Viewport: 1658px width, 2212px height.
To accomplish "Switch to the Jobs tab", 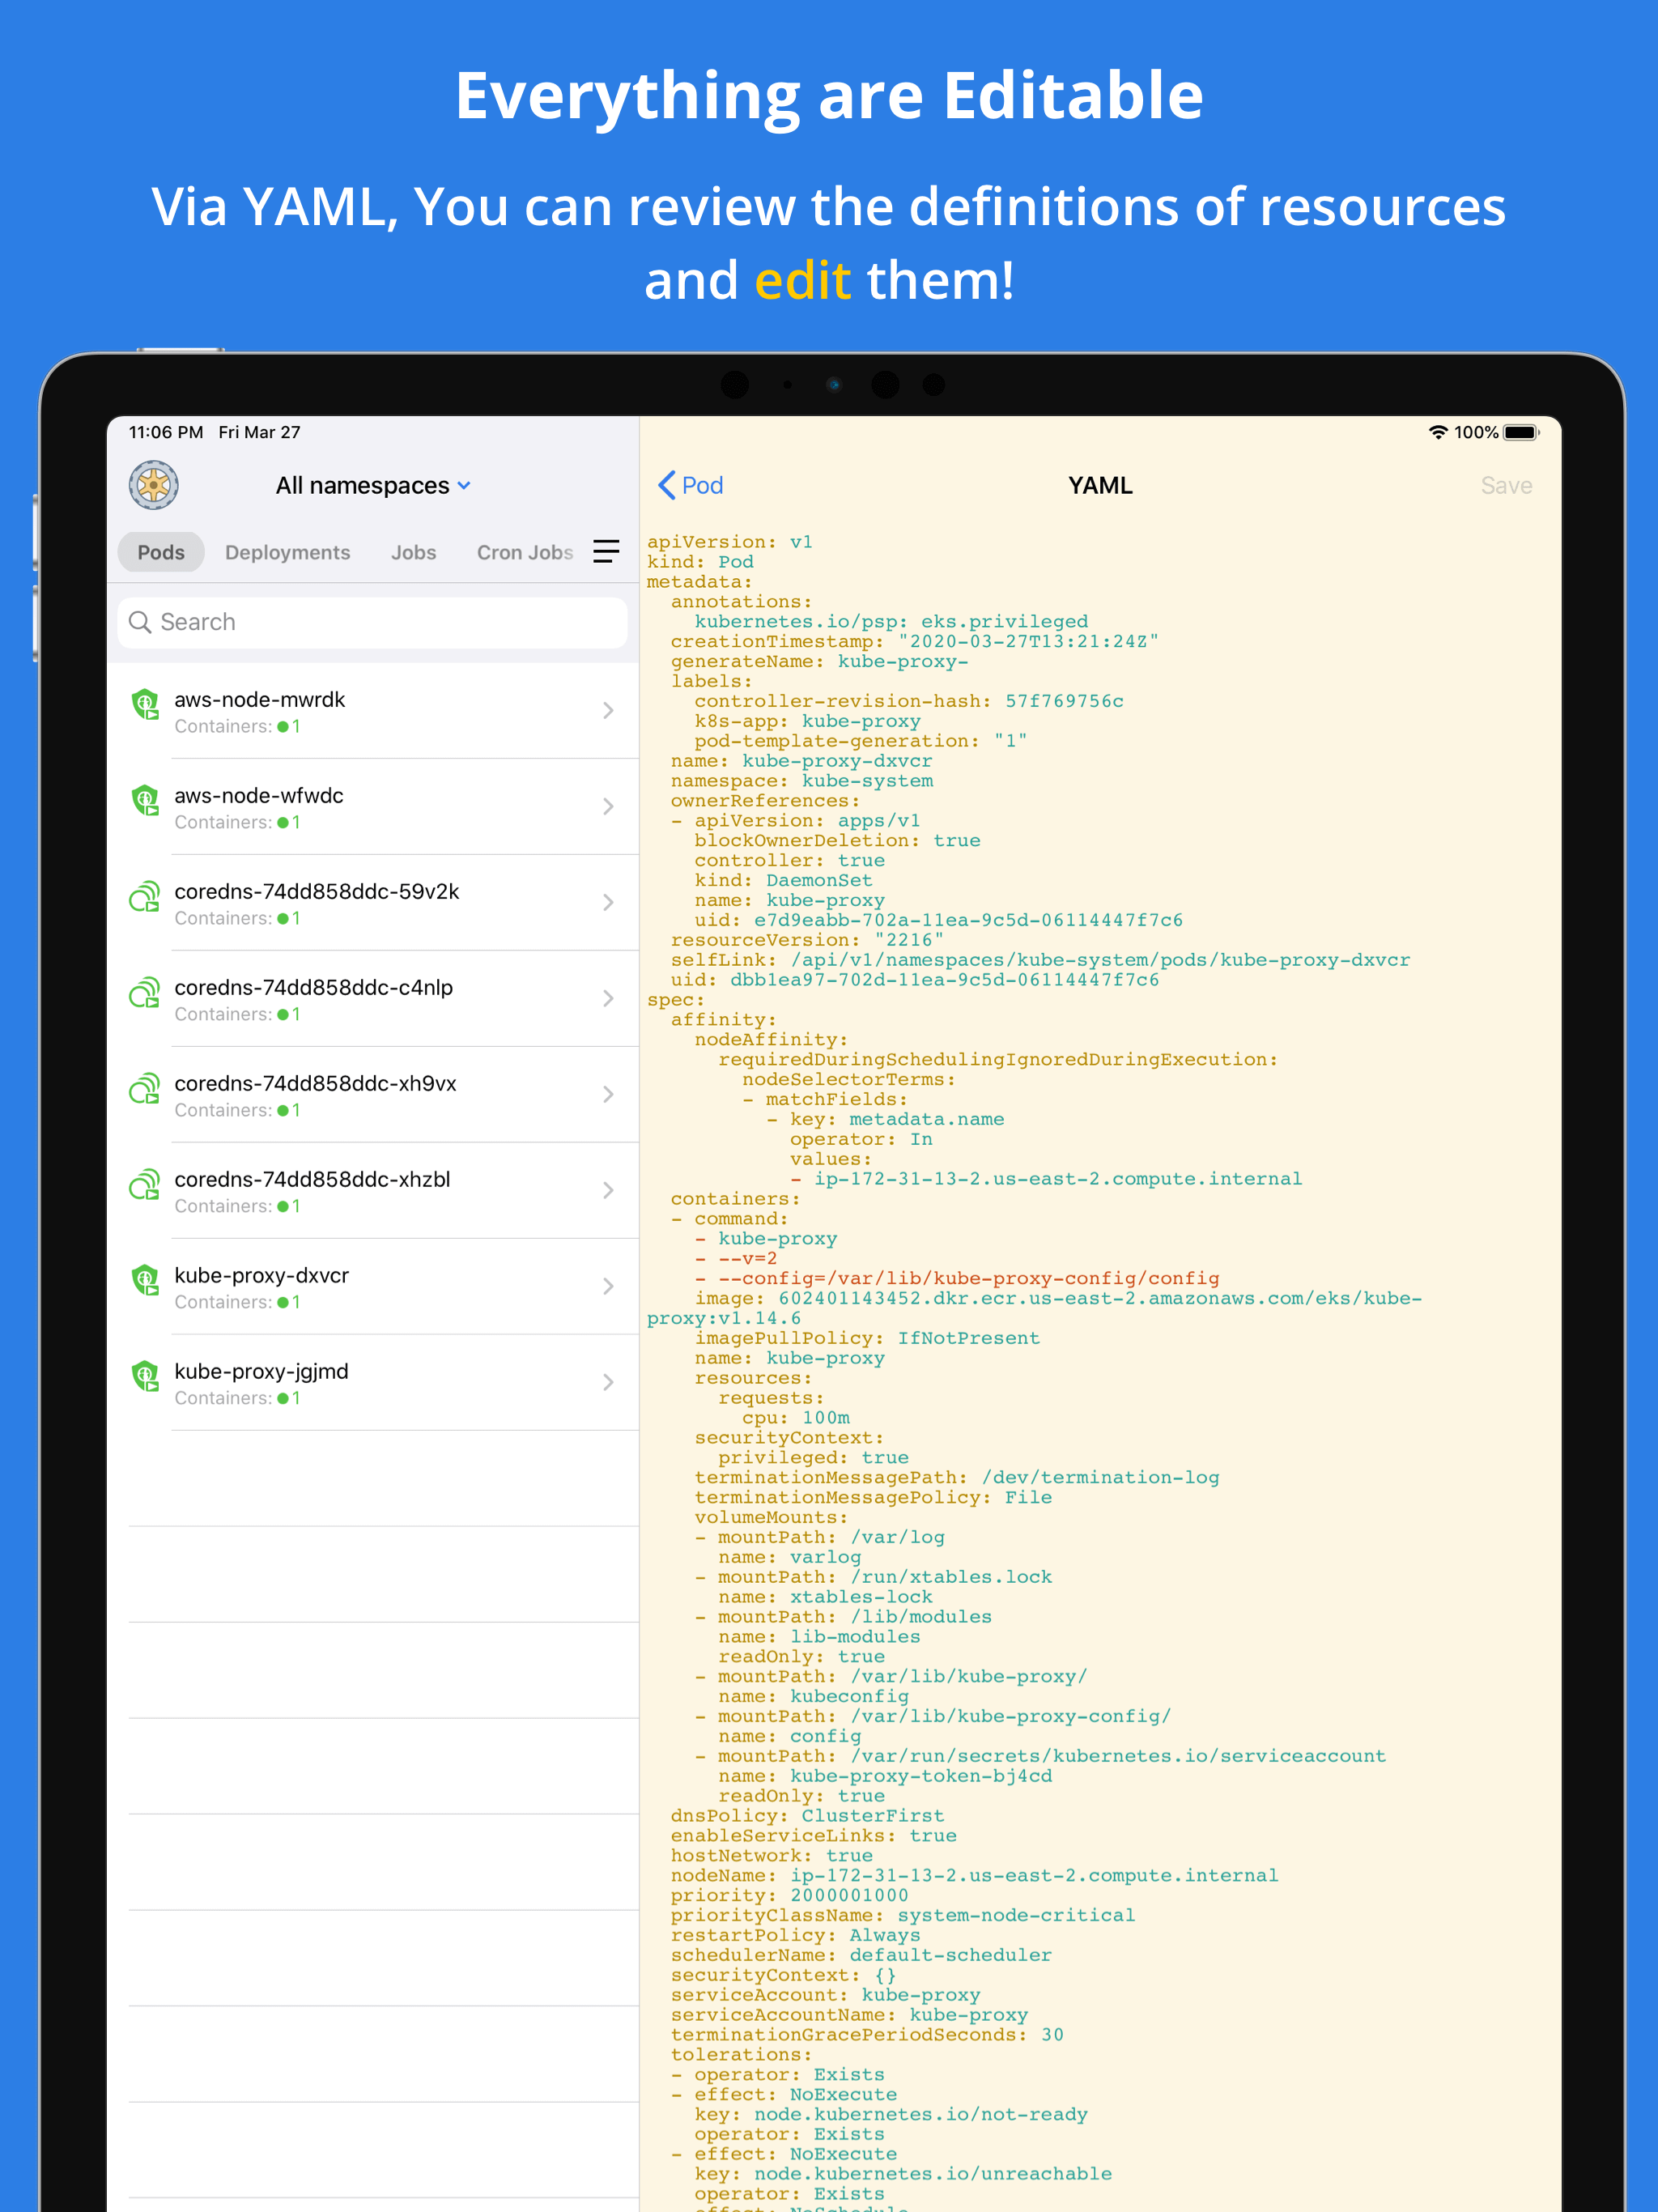I will click(413, 551).
